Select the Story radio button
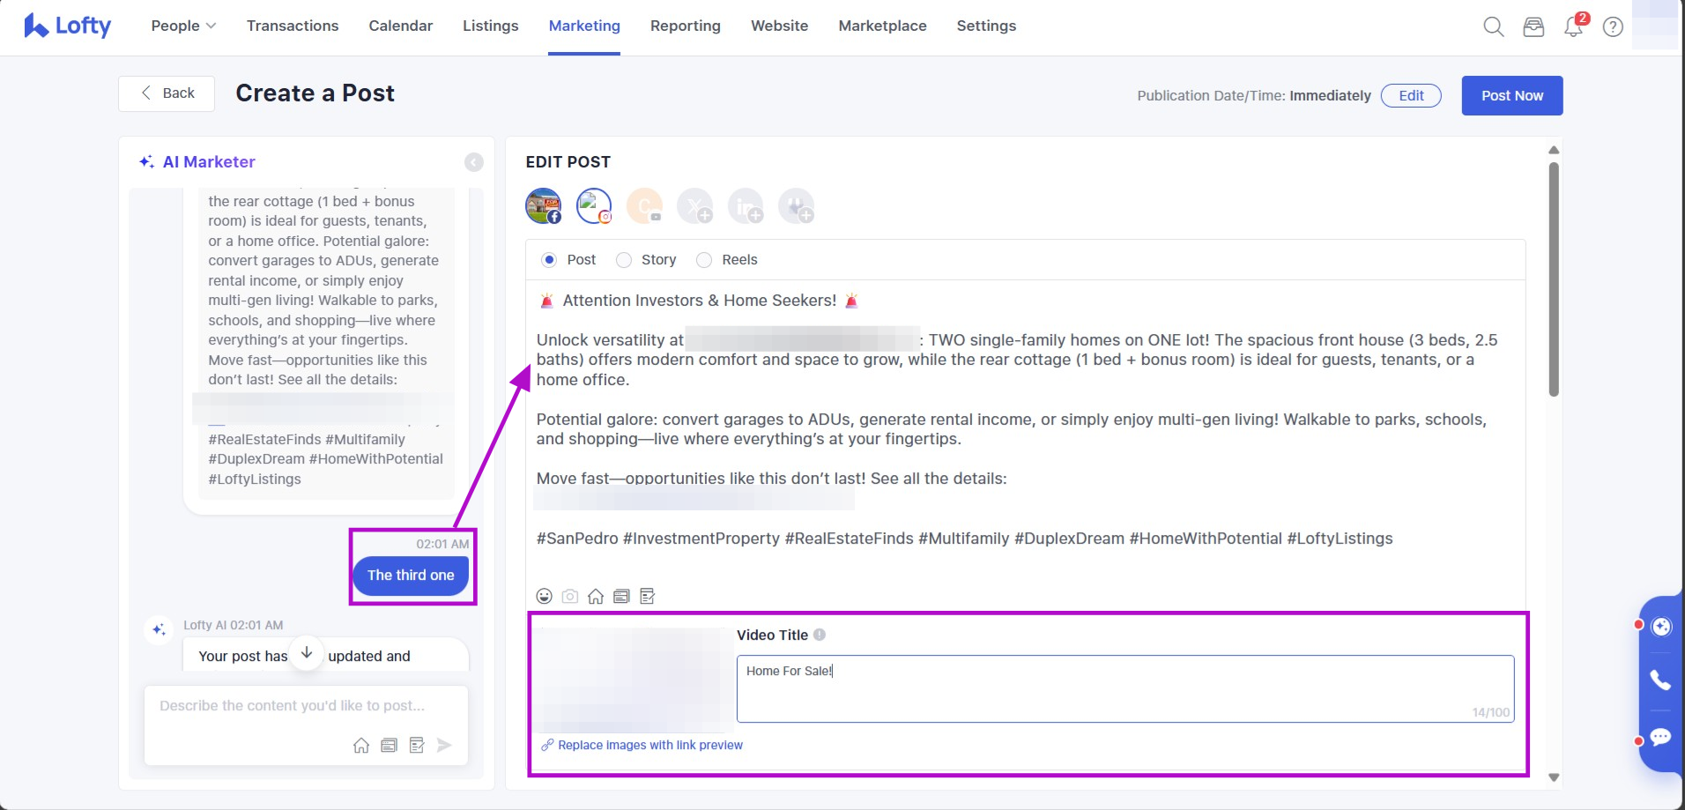1685x810 pixels. tap(624, 260)
